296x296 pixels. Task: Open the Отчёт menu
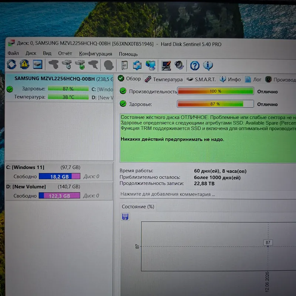pos(65,54)
